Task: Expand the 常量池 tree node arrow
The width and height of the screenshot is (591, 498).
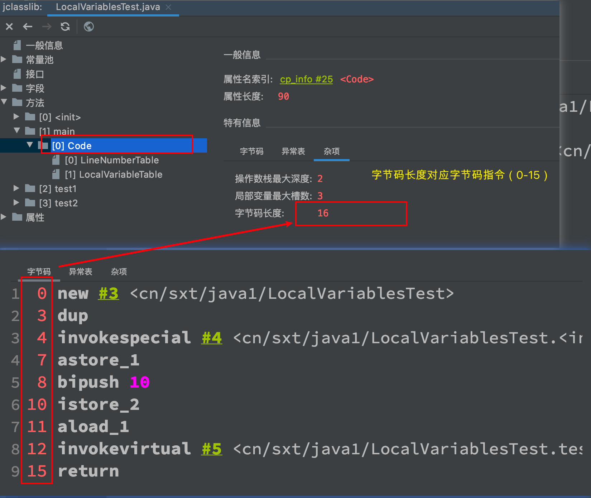Action: (x=4, y=59)
